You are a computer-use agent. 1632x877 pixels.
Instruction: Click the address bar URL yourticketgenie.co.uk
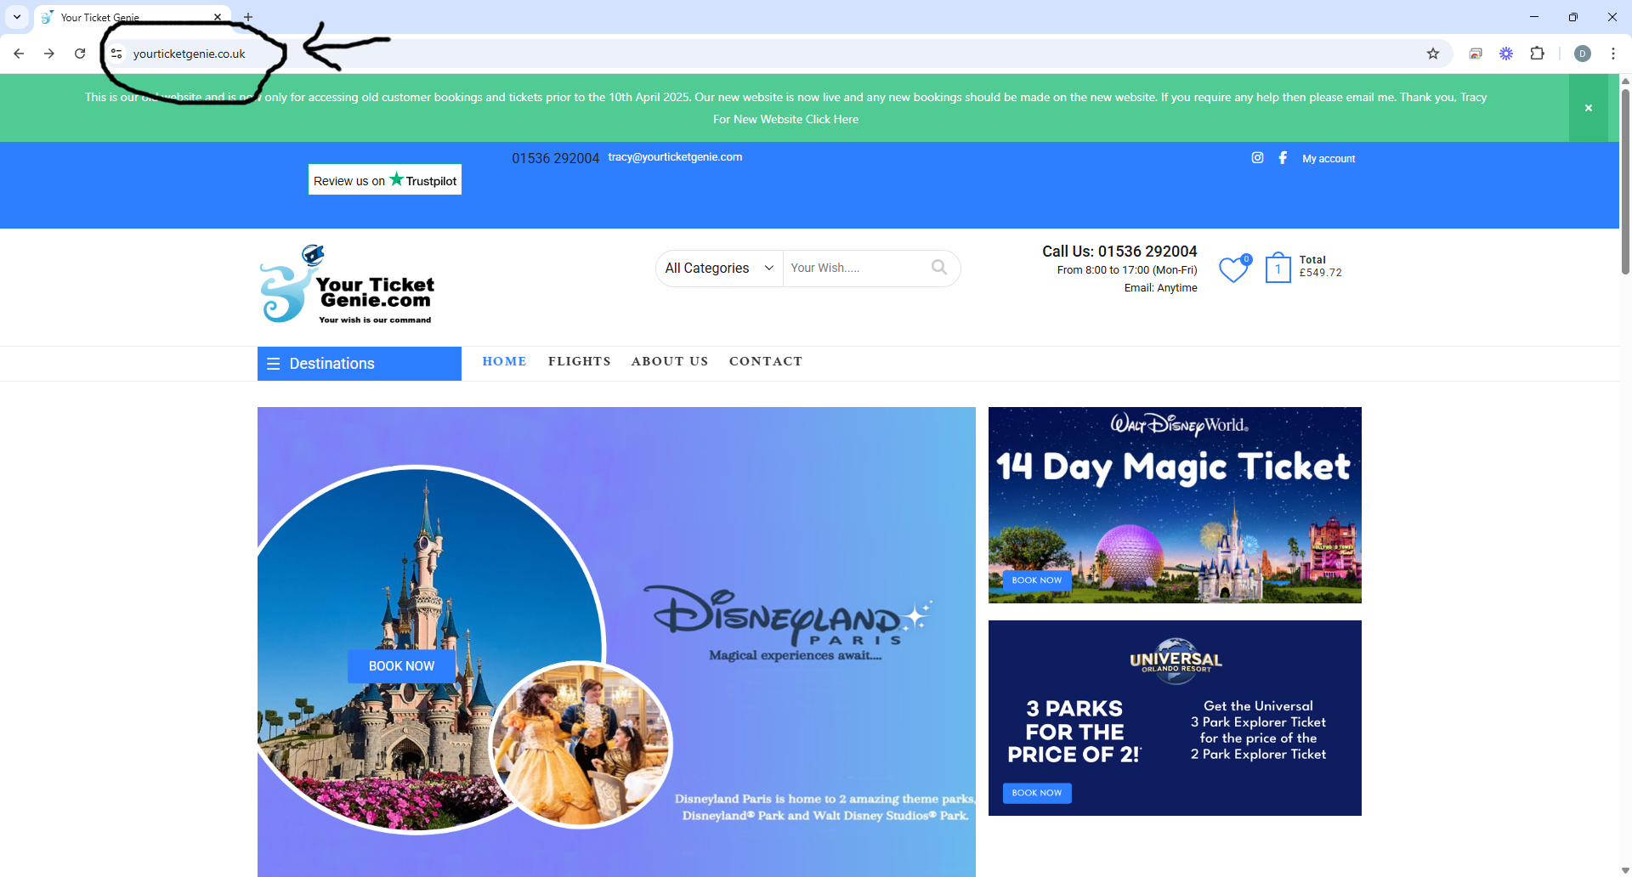click(189, 54)
